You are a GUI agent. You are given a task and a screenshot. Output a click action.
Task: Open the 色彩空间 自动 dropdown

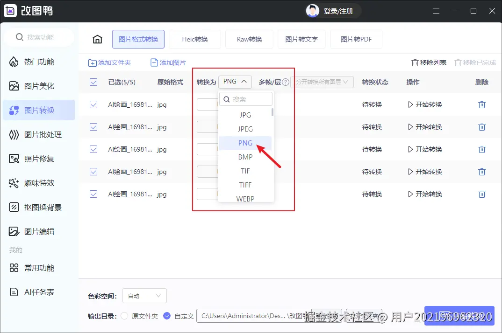point(144,296)
